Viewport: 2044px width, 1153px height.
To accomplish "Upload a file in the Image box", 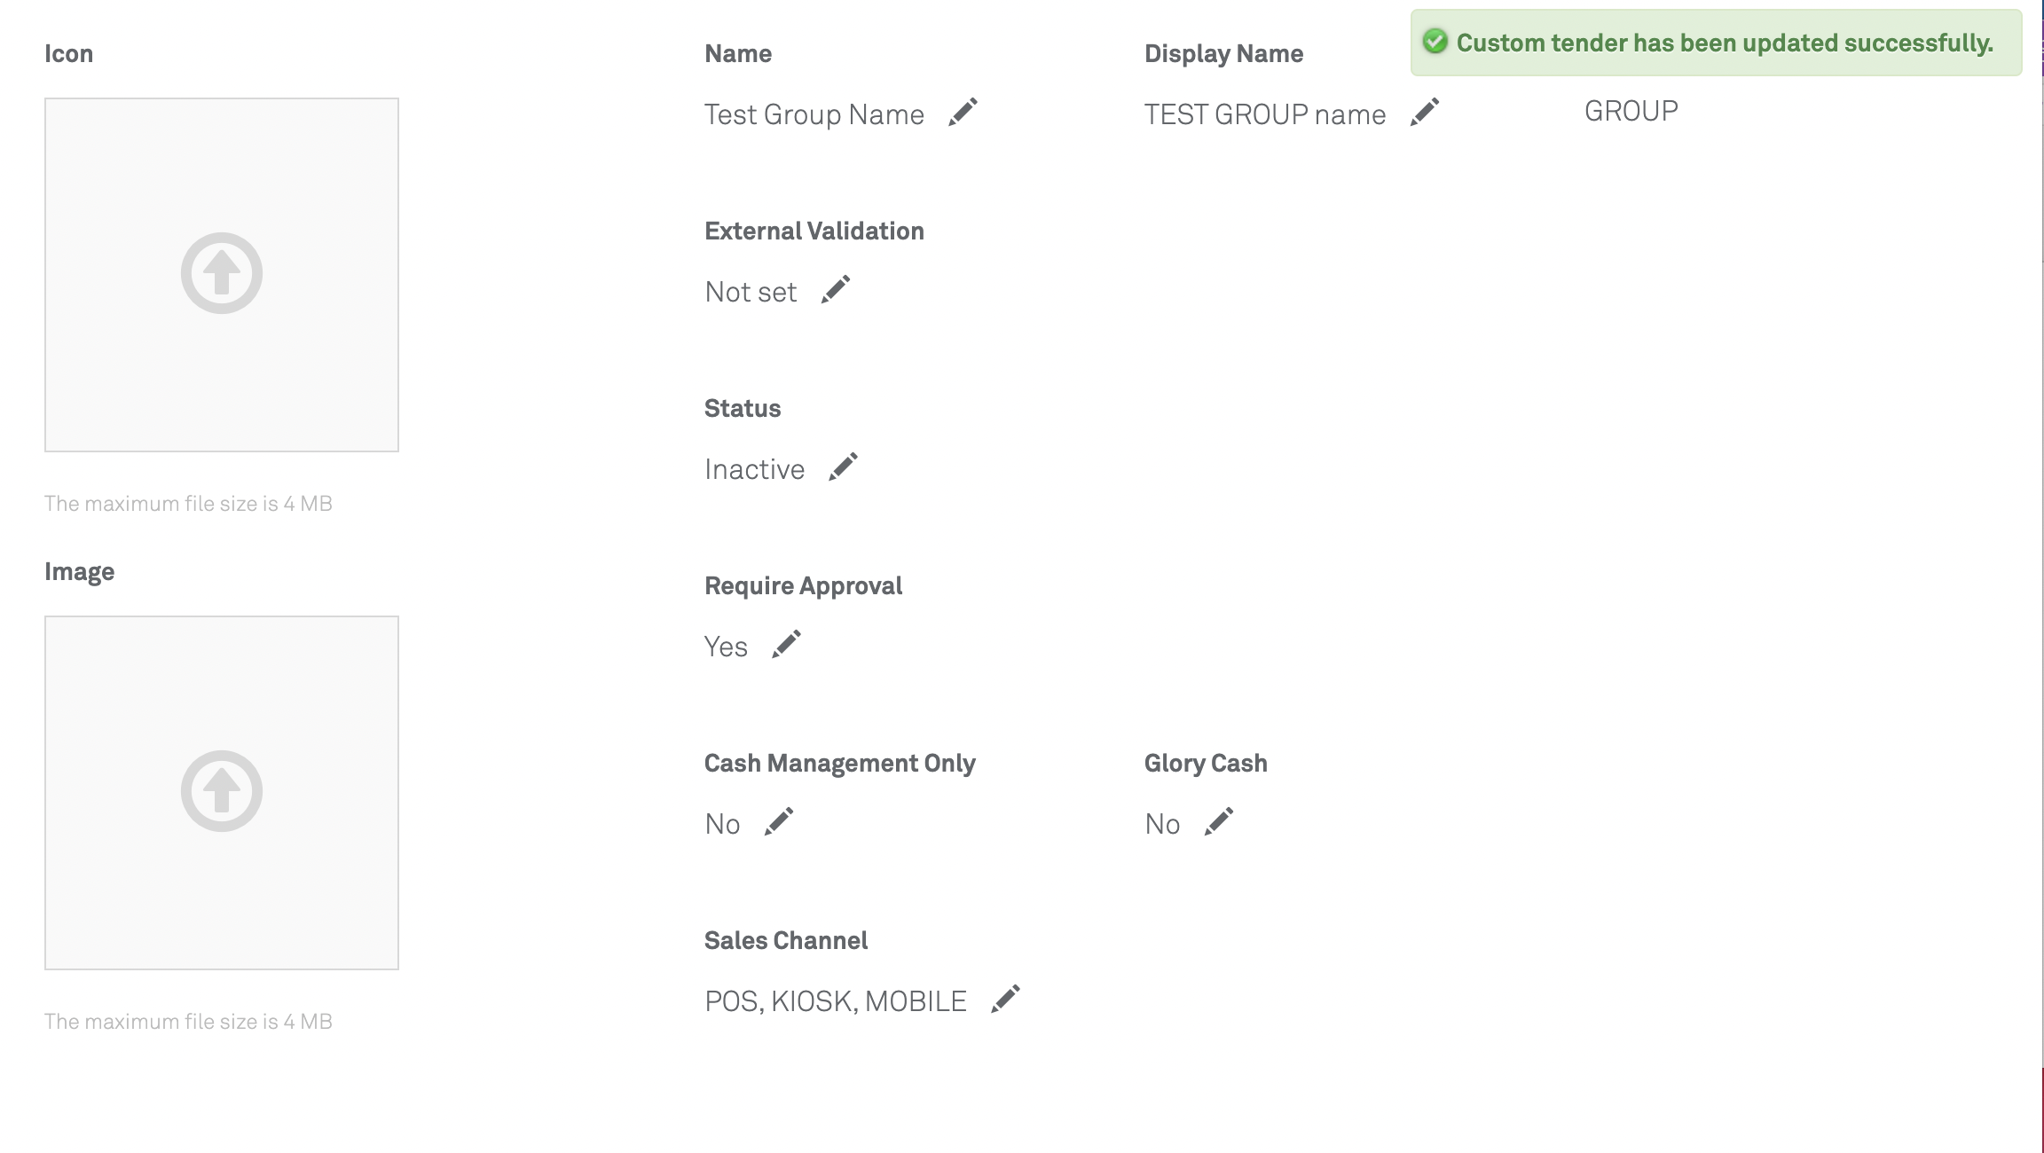I will 222,792.
